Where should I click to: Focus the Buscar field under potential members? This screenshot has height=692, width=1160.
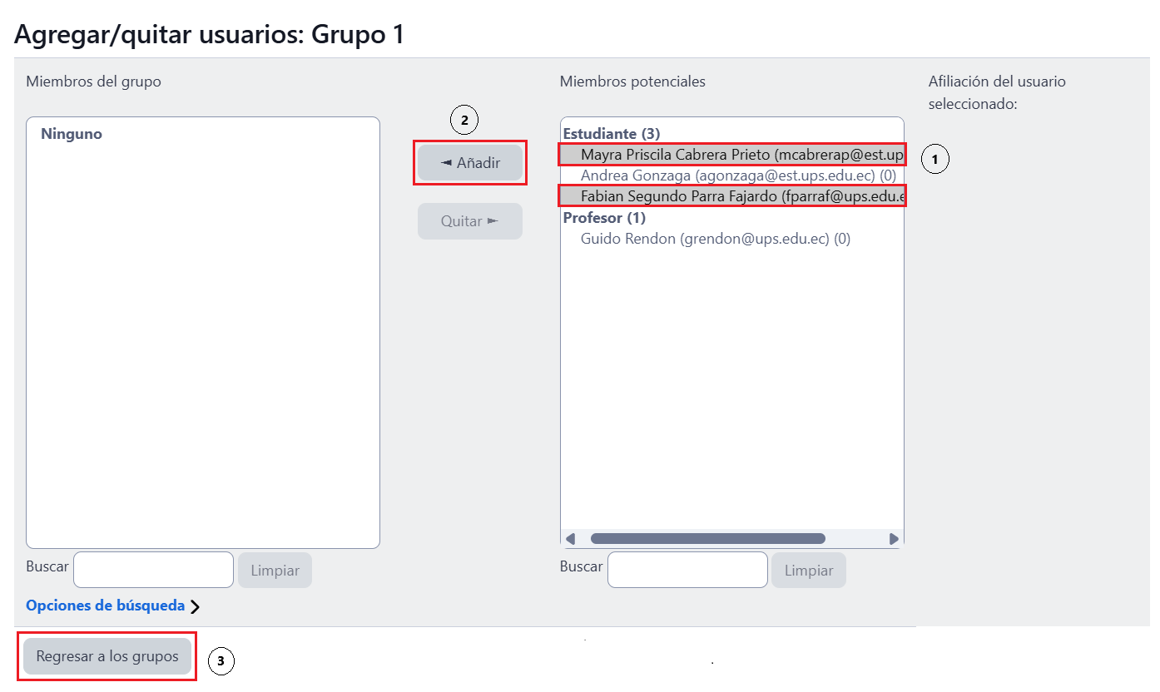(x=687, y=570)
